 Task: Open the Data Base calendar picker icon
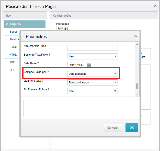click(x=89, y=65)
